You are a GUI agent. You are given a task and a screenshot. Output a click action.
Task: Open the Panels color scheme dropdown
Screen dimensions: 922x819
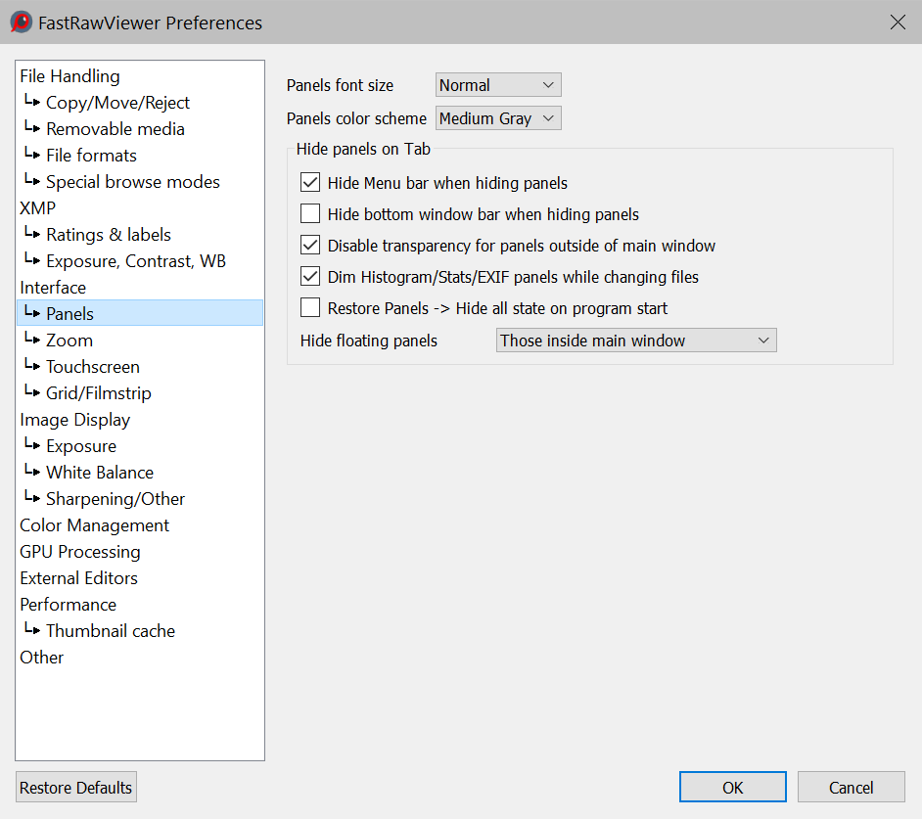(x=498, y=118)
